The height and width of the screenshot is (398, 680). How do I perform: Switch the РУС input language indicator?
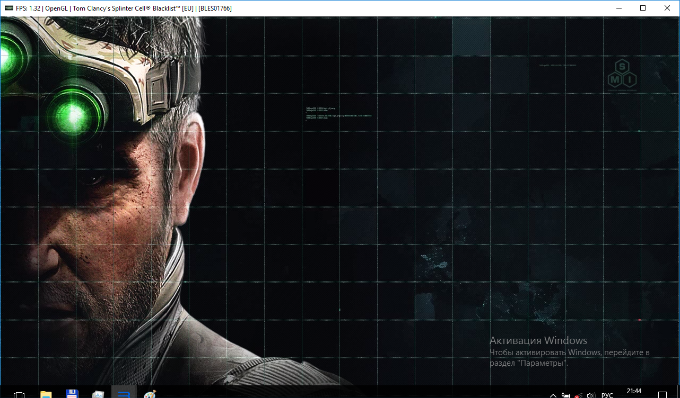[x=607, y=395]
